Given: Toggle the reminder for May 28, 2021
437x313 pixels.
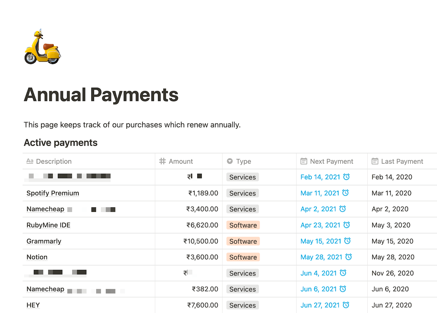Looking at the screenshot, I should pyautogui.click(x=348, y=257).
